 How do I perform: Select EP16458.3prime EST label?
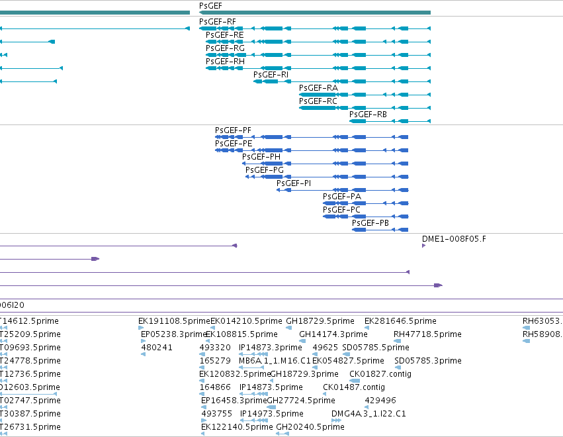(234, 401)
